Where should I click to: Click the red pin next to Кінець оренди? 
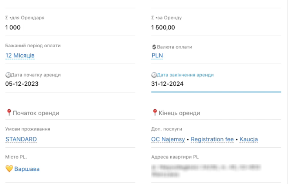click(x=155, y=112)
